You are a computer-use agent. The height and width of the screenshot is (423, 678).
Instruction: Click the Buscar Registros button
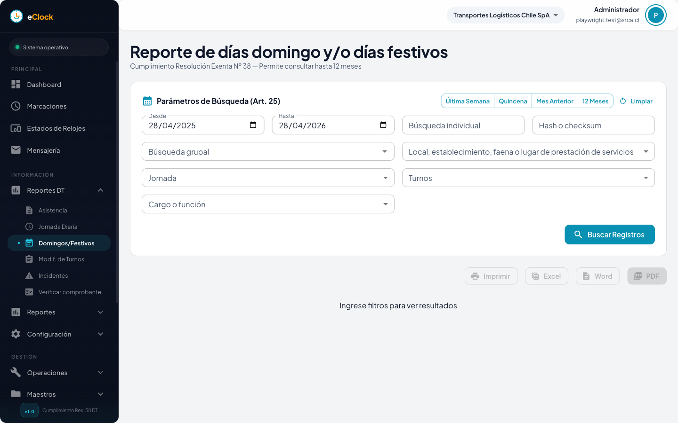(x=610, y=234)
